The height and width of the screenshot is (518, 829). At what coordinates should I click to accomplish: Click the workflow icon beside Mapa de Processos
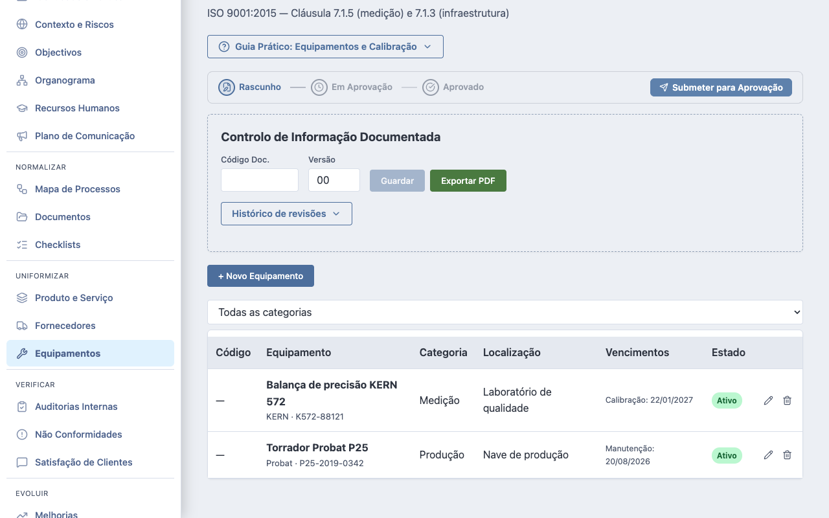pos(22,189)
